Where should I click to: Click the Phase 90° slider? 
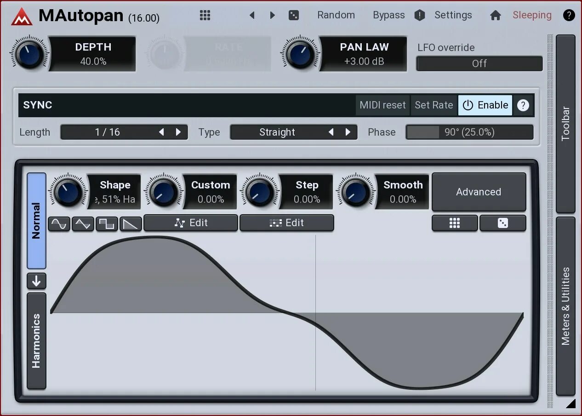pyautogui.click(x=469, y=132)
